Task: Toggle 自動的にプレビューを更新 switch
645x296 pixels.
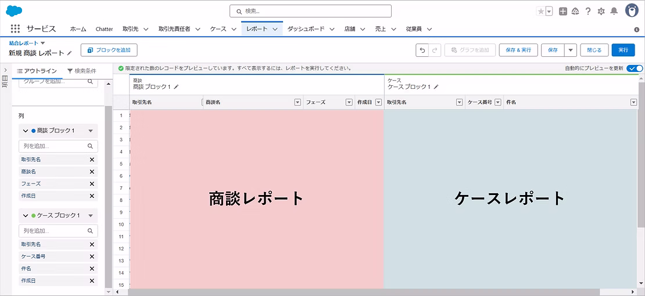Action: [635, 68]
